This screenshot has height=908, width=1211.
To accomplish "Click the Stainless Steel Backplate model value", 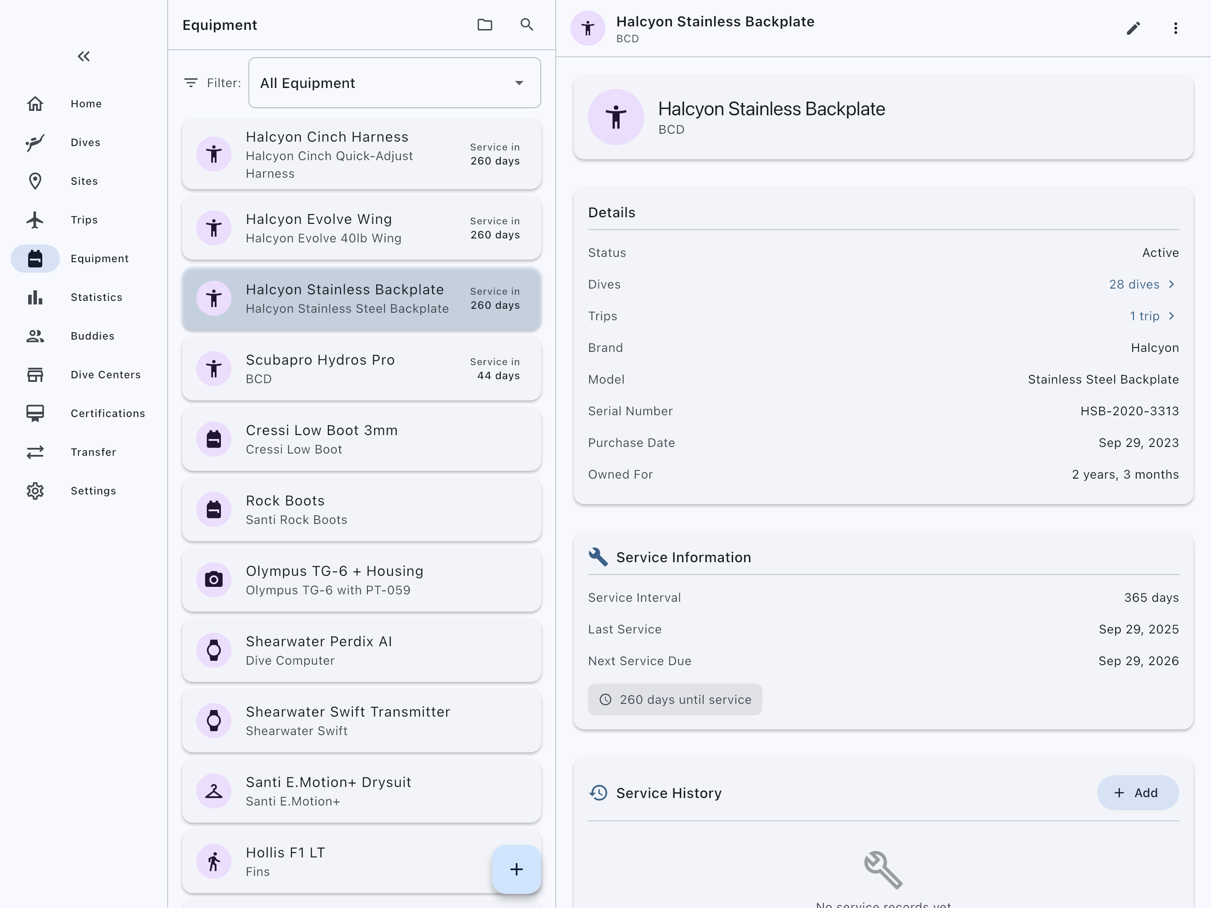I will 1103,379.
